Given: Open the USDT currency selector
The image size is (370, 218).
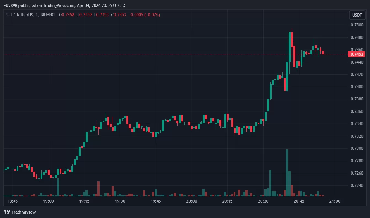Looking at the screenshot, I should pos(357,15).
